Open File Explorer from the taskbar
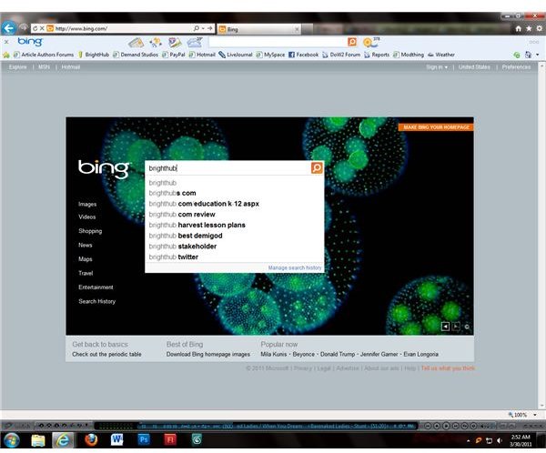 point(38,440)
